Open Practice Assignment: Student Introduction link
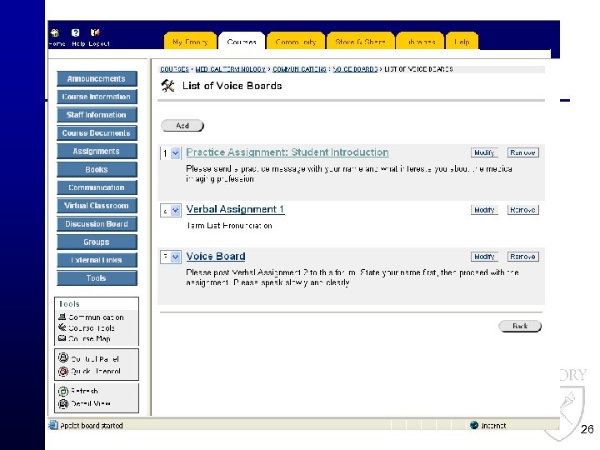This screenshot has width=600, height=450. [x=287, y=152]
